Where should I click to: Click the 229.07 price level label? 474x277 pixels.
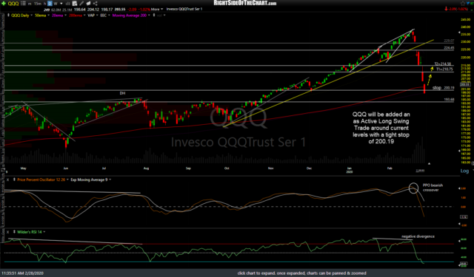point(449,41)
